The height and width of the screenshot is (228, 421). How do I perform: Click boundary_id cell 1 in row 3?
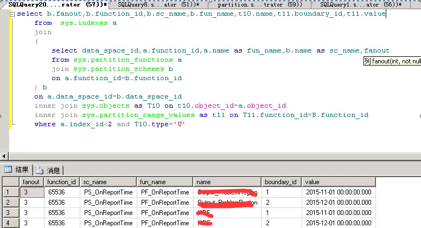point(282,213)
